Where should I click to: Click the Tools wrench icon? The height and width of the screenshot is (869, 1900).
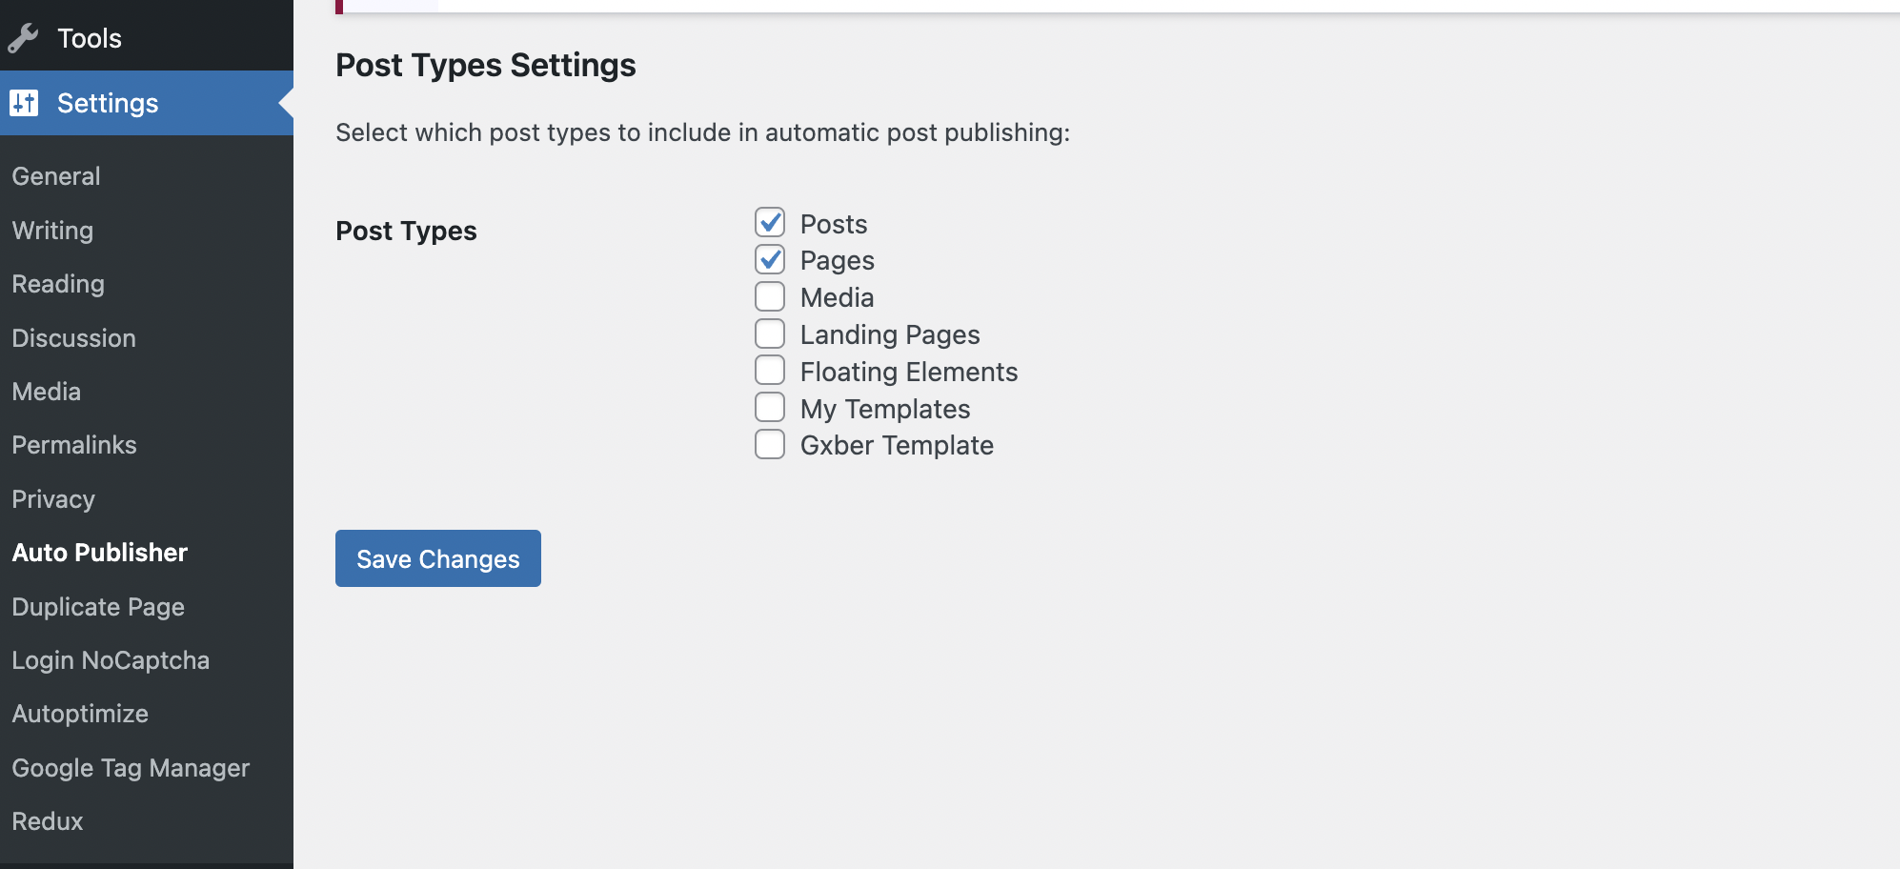point(23,38)
